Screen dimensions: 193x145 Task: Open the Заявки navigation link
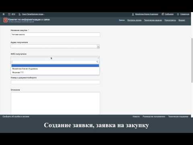click(x=122, y=20)
